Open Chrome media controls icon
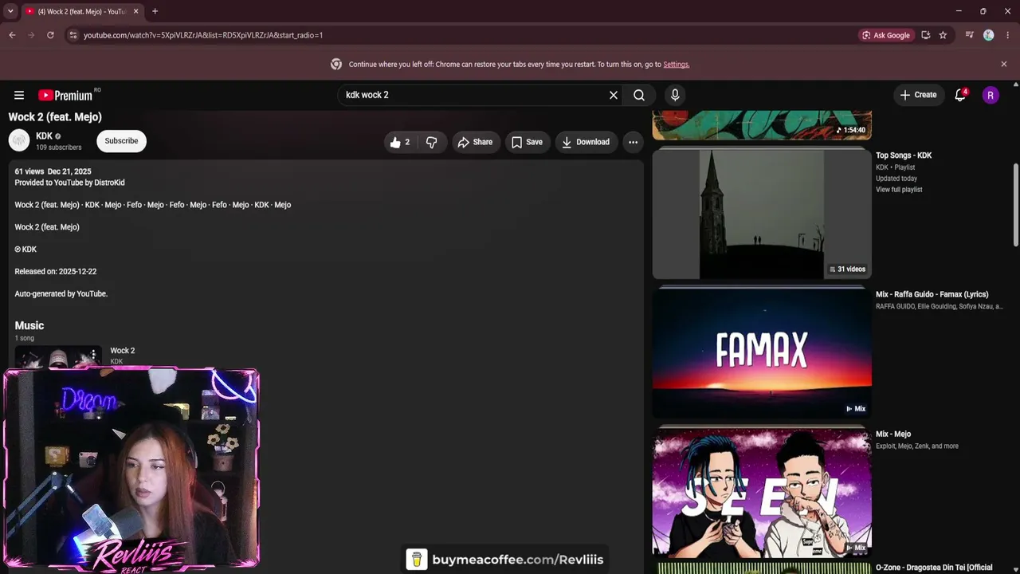The image size is (1020, 574). point(969,35)
